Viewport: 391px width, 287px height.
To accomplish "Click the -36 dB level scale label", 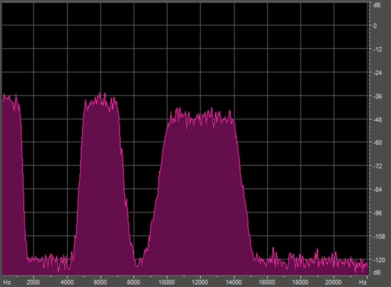I will tap(378, 96).
